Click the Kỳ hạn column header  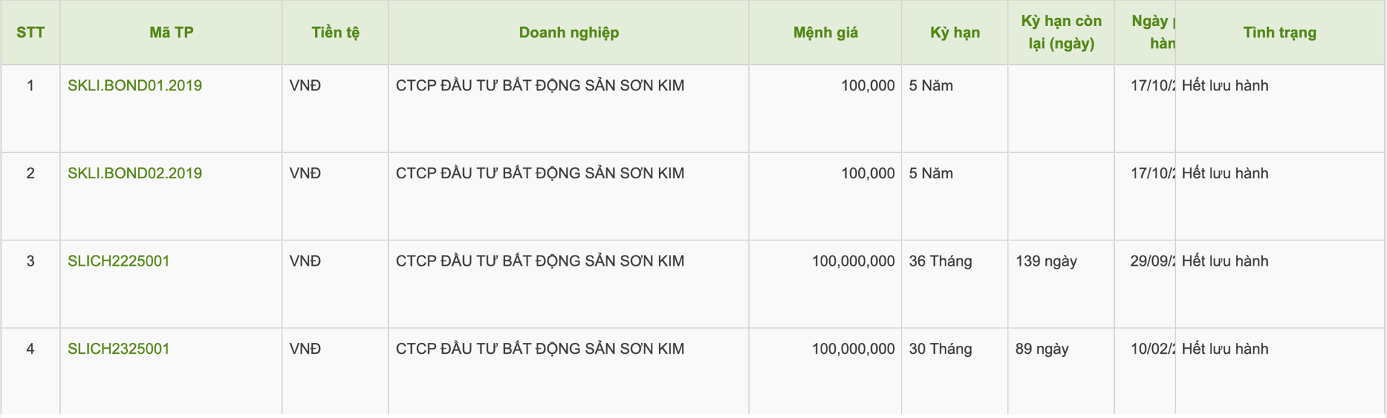coord(954,32)
